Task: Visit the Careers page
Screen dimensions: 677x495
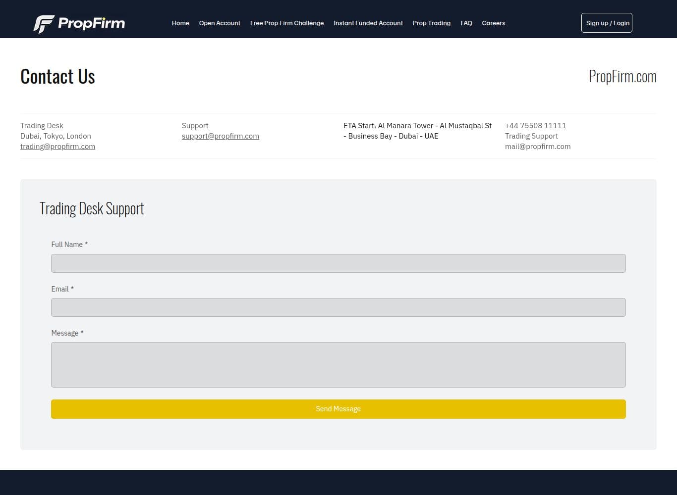Action: [494, 23]
